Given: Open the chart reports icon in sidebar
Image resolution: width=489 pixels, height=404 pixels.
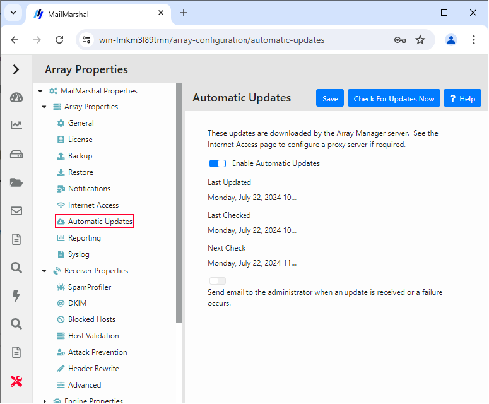Looking at the screenshot, I should (16, 125).
